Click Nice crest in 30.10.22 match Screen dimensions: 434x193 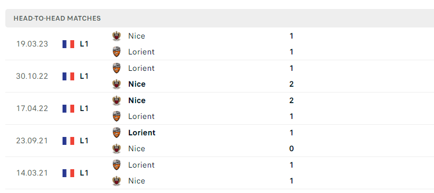pos(117,84)
